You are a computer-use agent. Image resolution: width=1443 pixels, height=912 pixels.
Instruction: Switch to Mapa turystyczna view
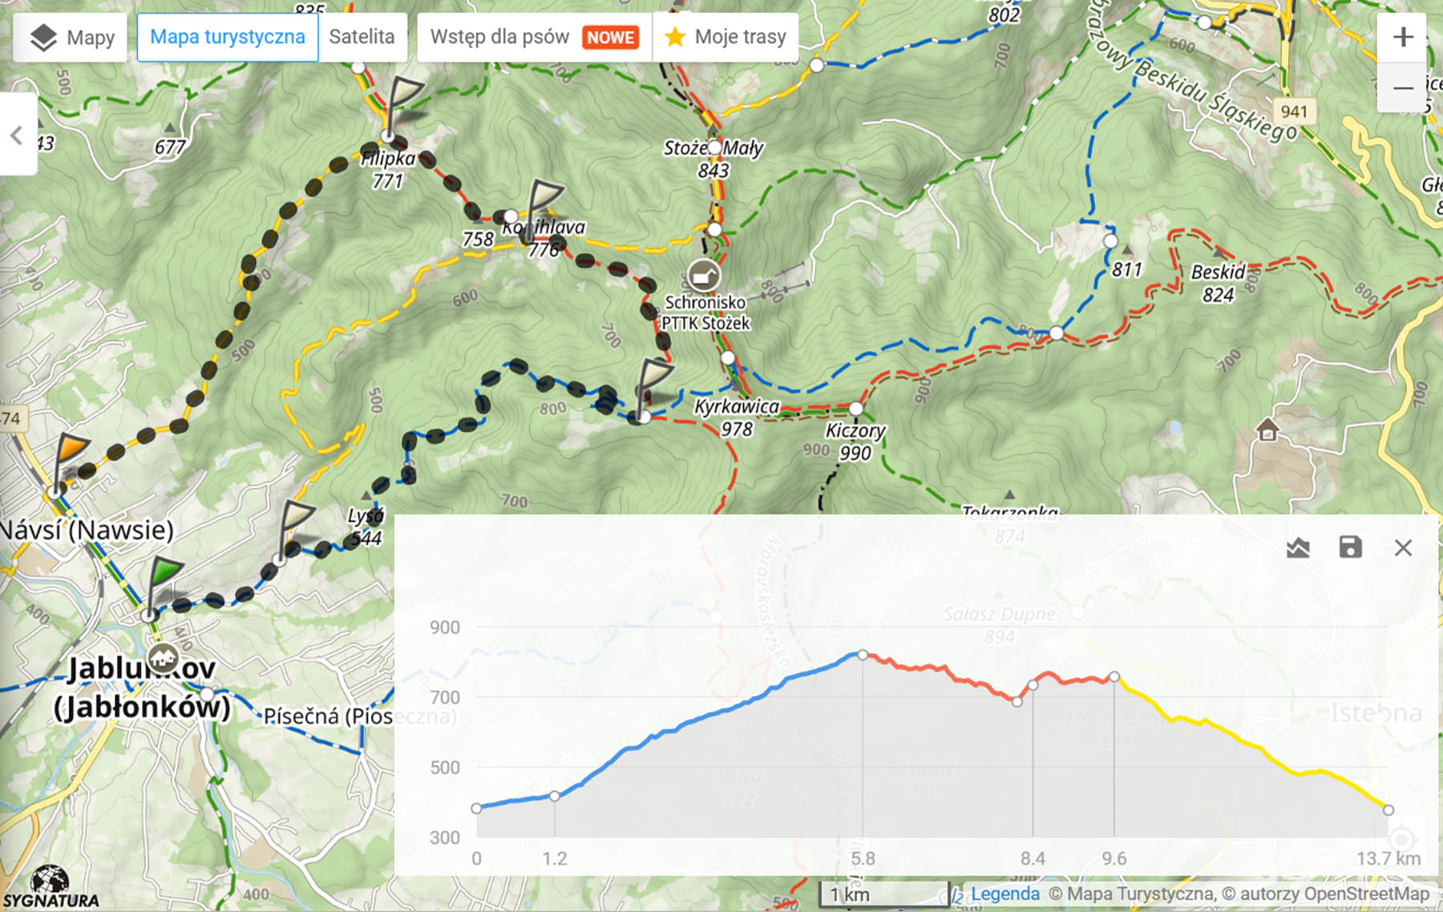[x=228, y=38]
